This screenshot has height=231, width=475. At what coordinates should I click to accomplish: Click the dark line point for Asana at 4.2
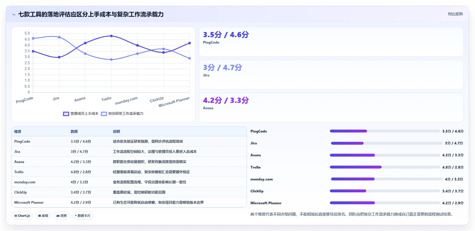click(85, 43)
